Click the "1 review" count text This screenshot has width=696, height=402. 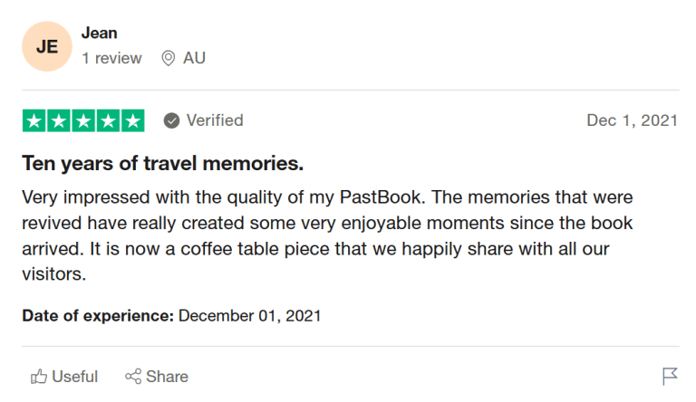point(111,58)
